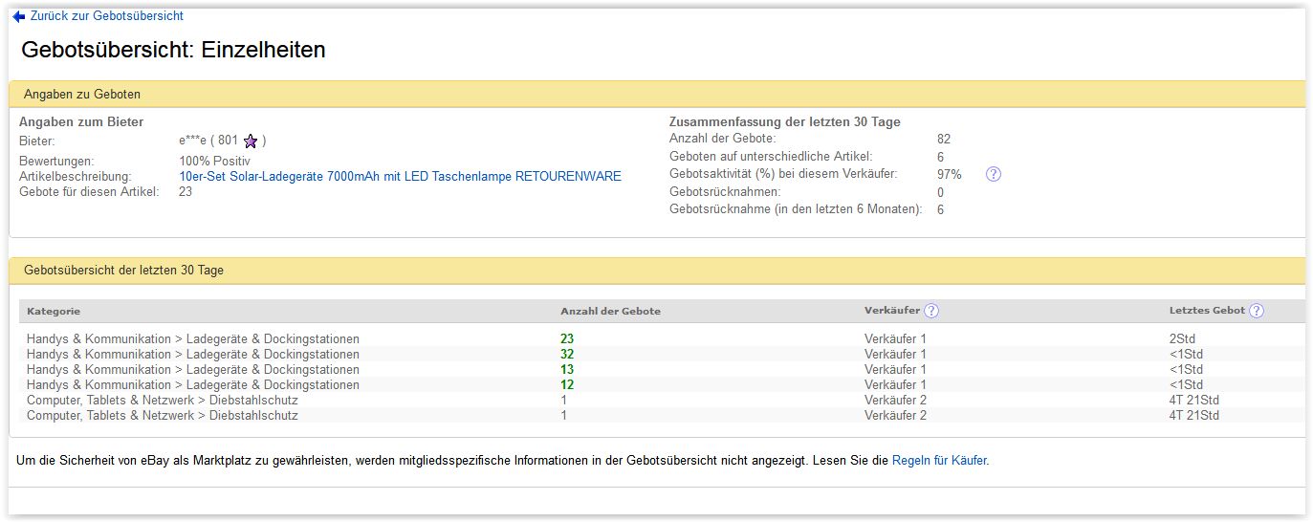Open the Regeln für Käufer link
This screenshot has width=1313, height=522.
pyautogui.click(x=939, y=461)
